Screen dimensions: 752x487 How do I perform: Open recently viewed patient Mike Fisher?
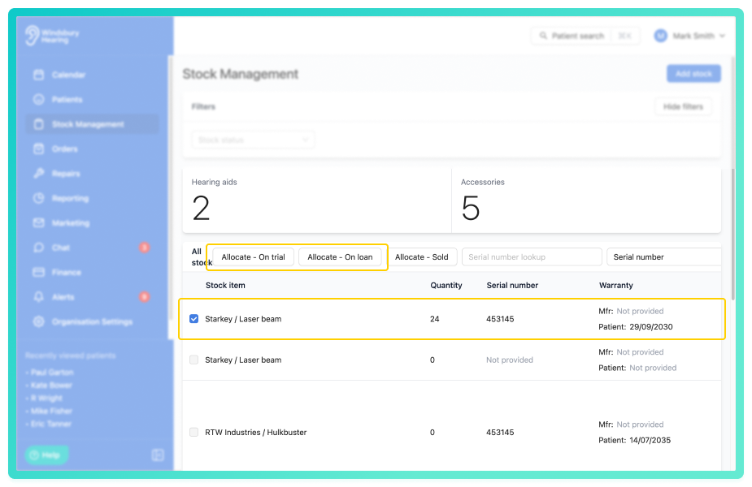coord(51,411)
